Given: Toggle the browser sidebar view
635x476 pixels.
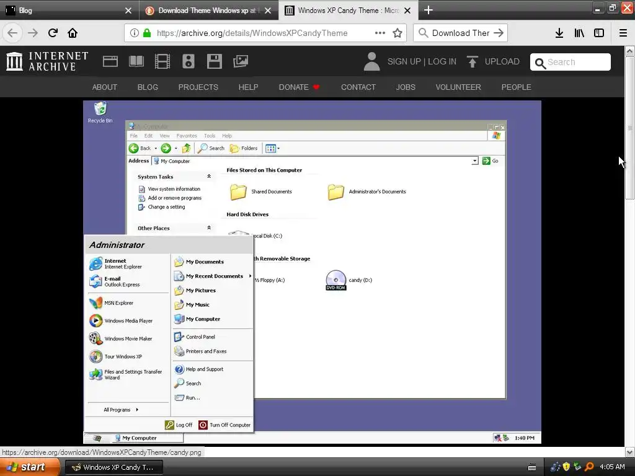Looking at the screenshot, I should tap(599, 33).
